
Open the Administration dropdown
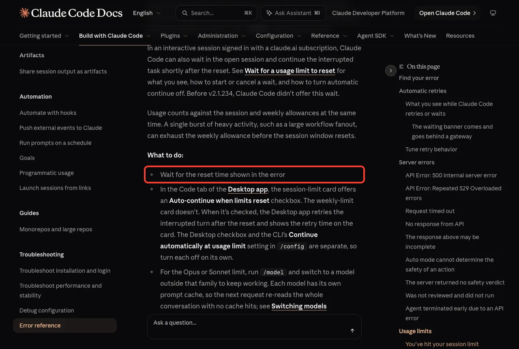click(x=222, y=36)
